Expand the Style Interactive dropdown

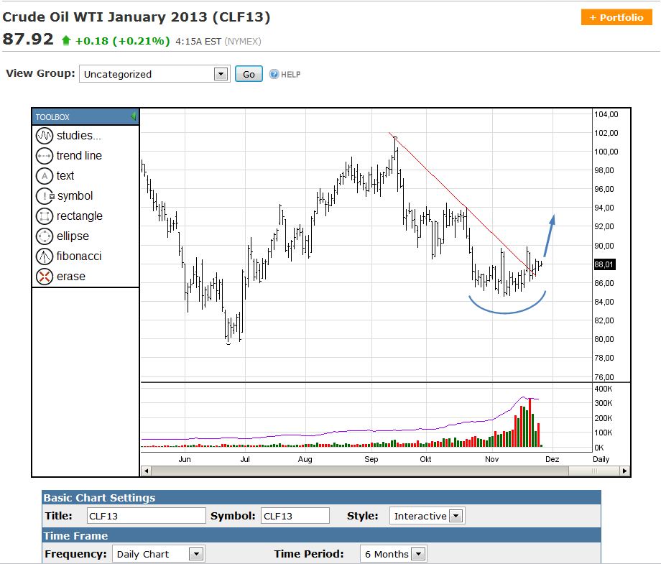(x=456, y=516)
